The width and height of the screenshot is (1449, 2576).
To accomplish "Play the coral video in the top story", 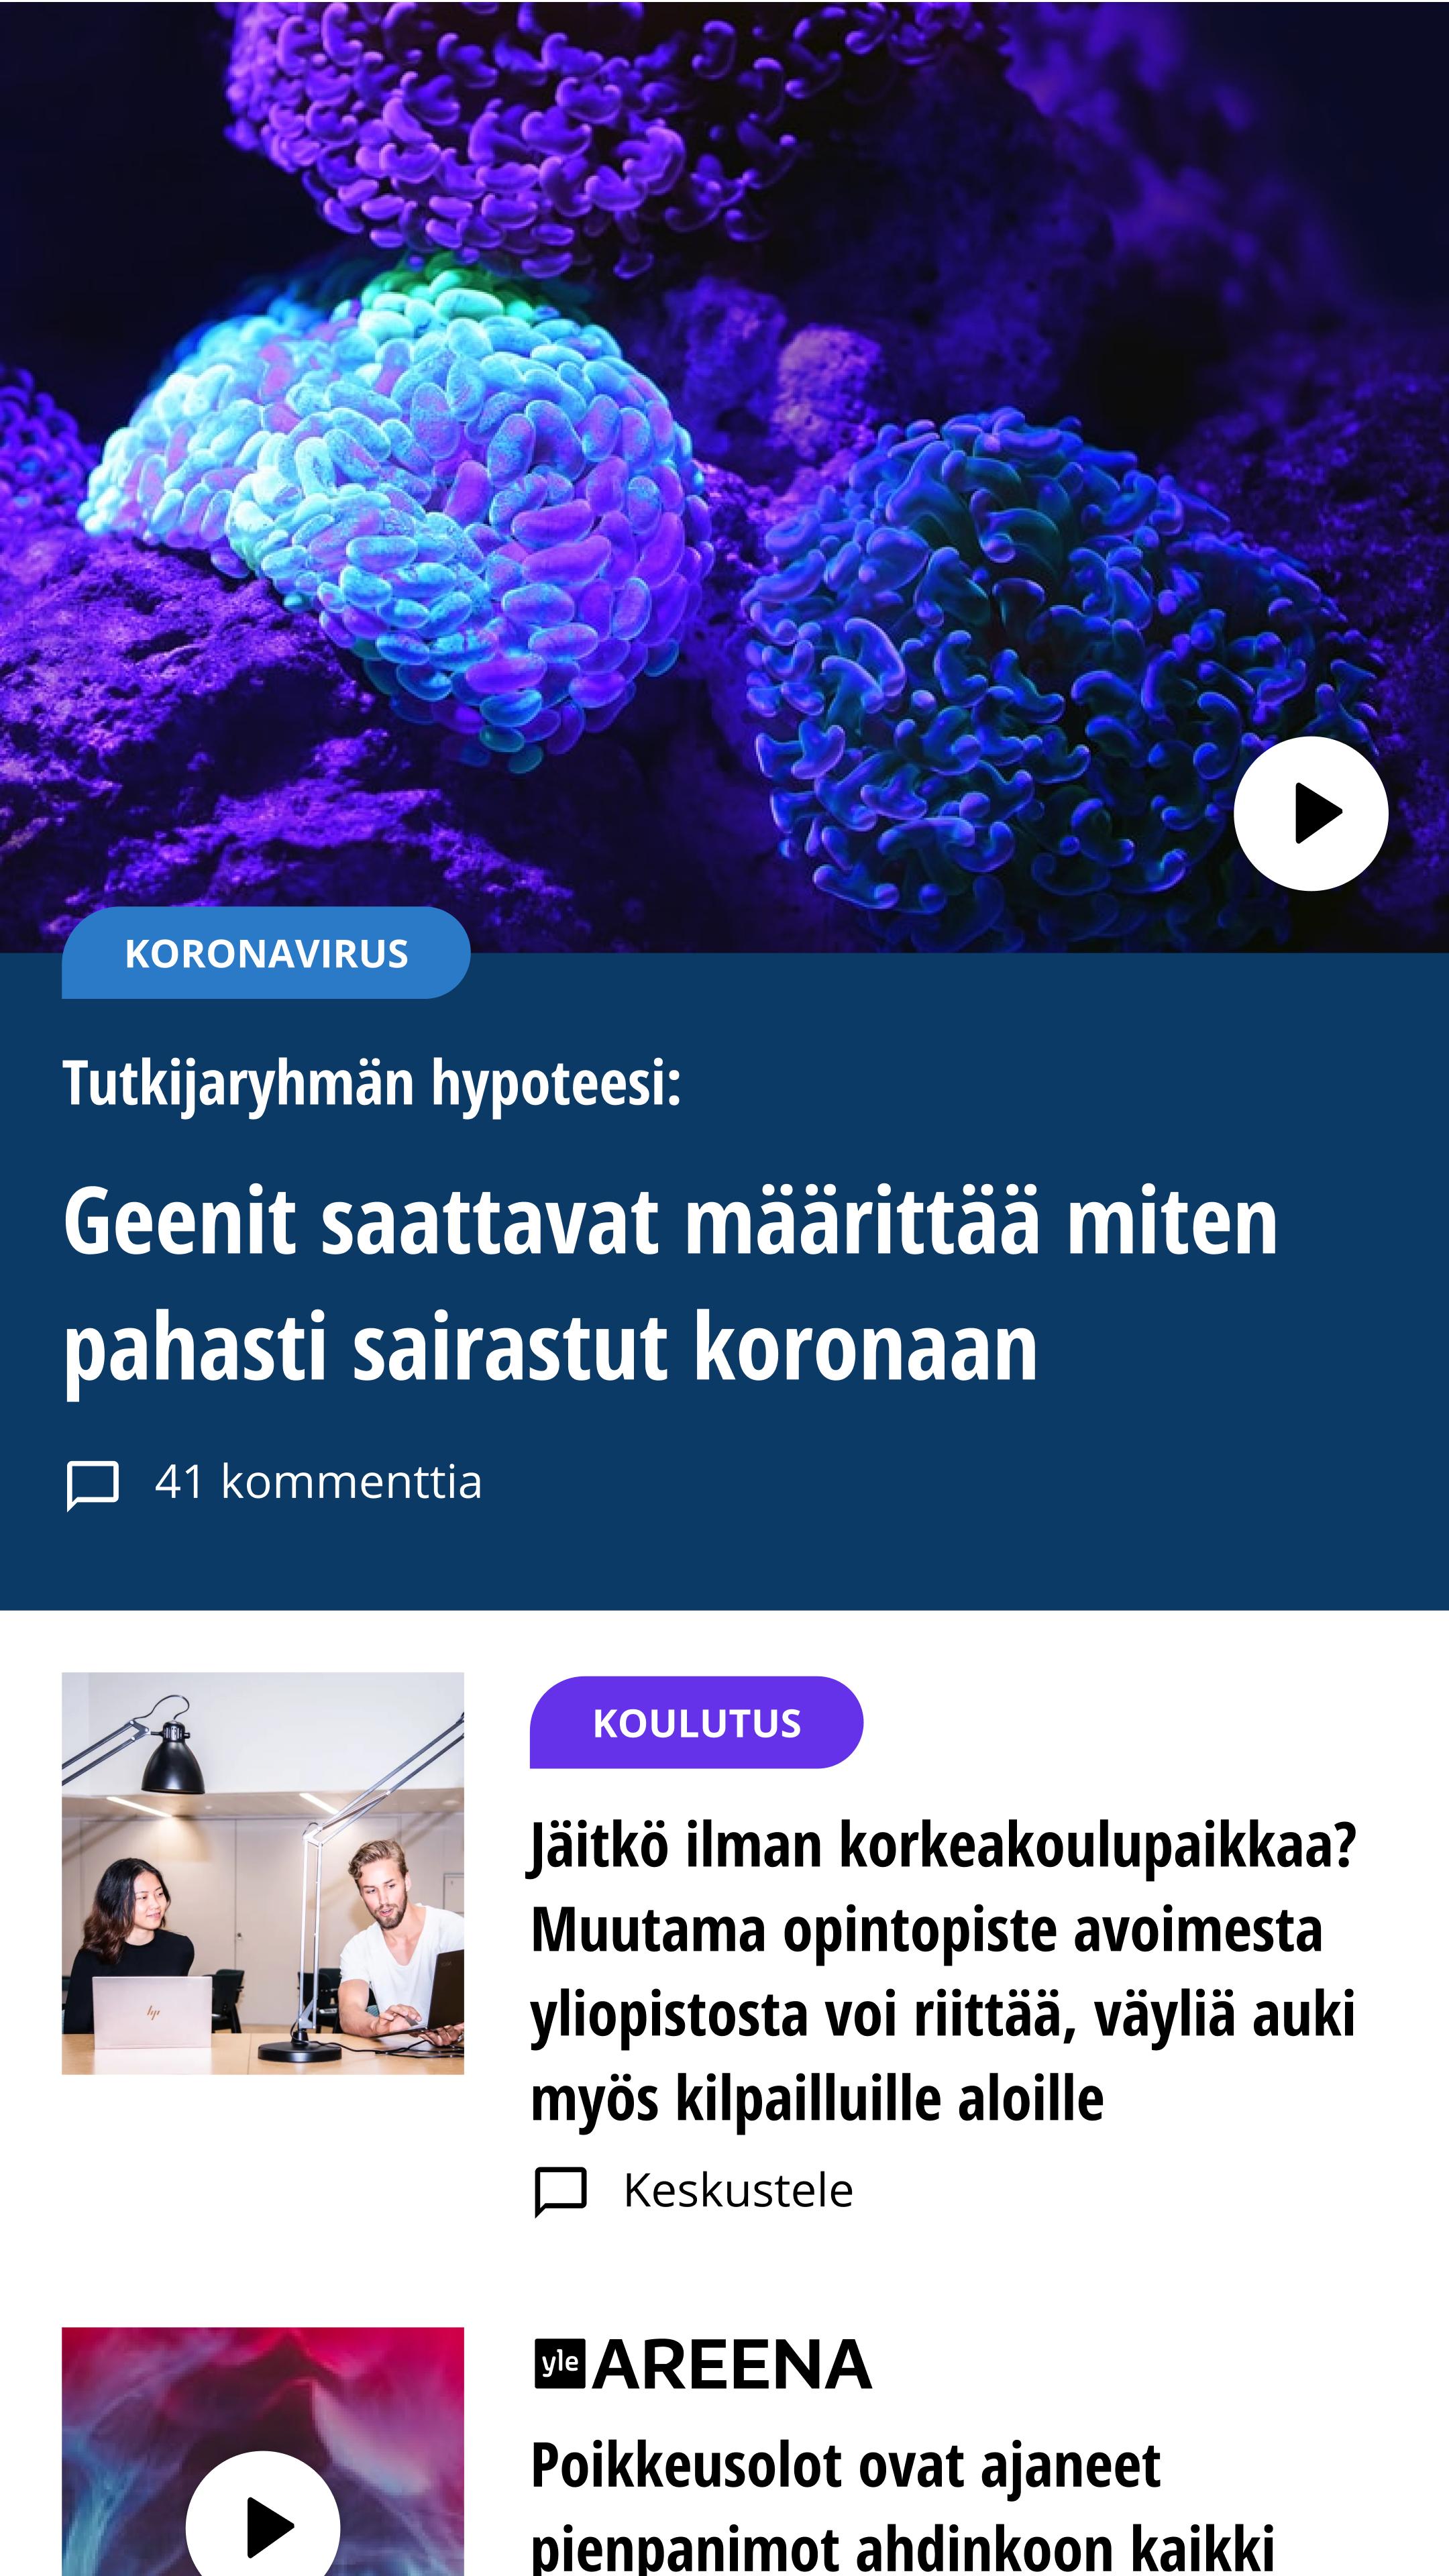I will (1310, 813).
